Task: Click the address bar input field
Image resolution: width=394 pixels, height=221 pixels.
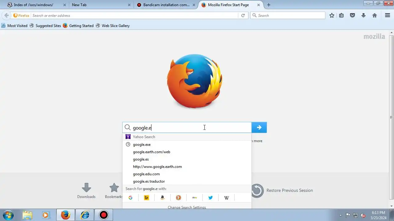Action: click(x=134, y=15)
